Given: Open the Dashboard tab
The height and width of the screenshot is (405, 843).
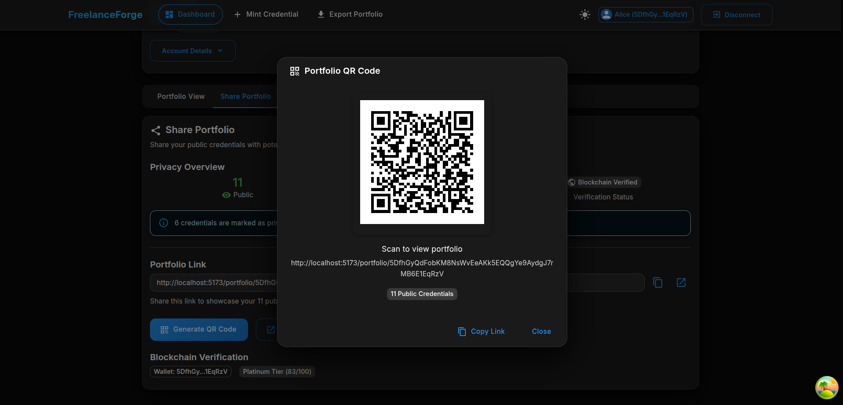Looking at the screenshot, I should click(190, 14).
